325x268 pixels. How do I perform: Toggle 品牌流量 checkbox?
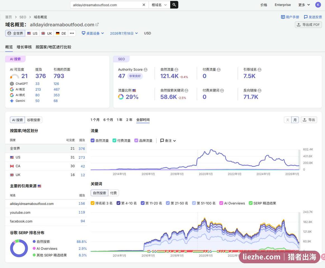(136, 140)
